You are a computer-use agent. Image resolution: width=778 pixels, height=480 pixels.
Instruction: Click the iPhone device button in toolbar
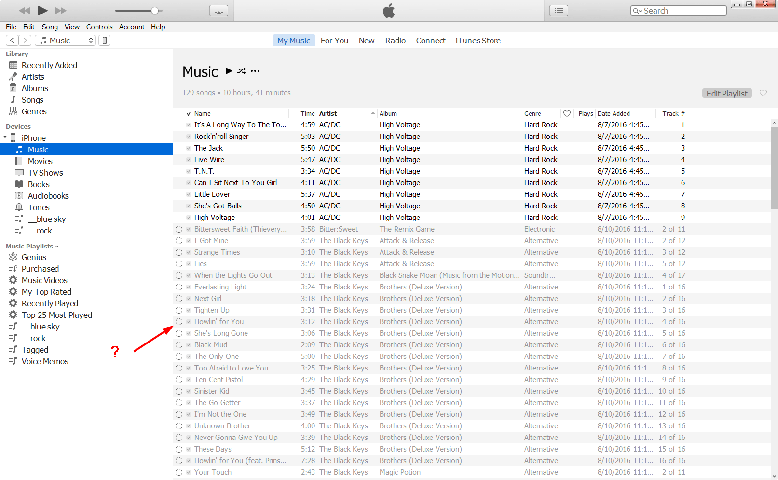(105, 41)
